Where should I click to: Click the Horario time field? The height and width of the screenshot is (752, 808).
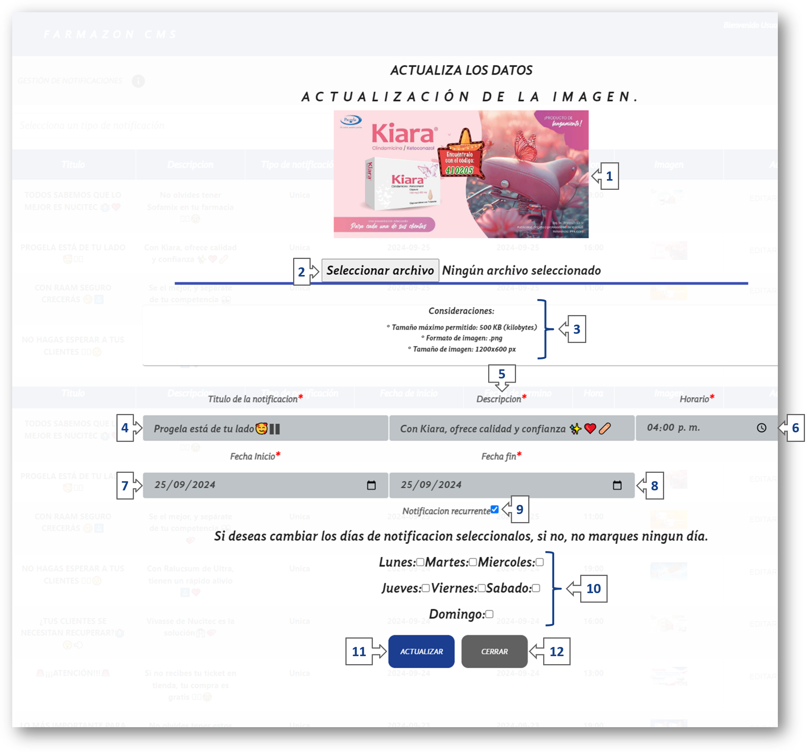706,428
